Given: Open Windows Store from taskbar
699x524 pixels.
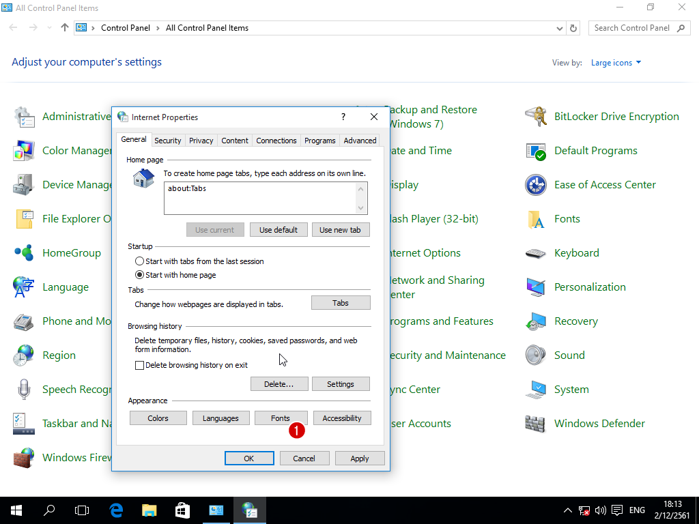Looking at the screenshot, I should coord(182,510).
